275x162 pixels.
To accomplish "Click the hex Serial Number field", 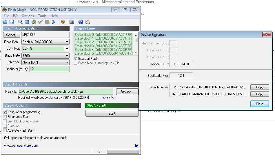I will point(209,94).
